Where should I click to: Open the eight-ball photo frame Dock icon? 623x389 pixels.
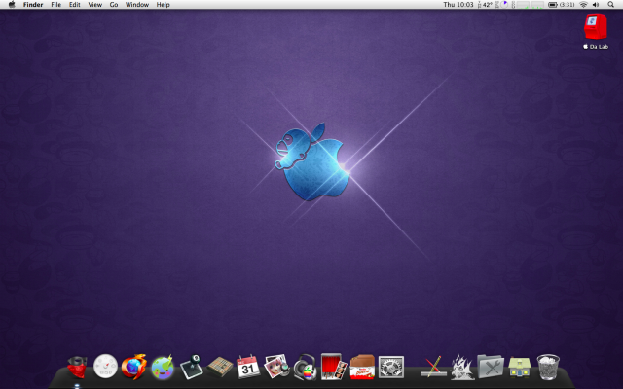point(191,367)
